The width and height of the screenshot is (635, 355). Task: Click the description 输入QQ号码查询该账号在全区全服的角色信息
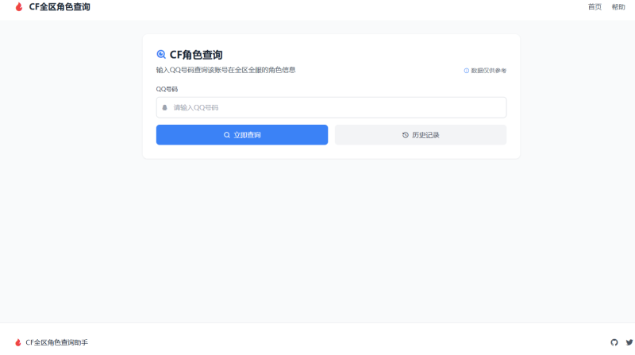pyautogui.click(x=226, y=70)
